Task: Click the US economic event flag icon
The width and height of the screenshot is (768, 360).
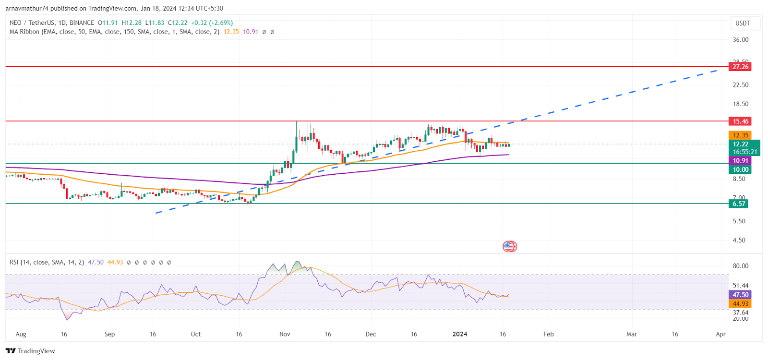Action: [x=509, y=247]
